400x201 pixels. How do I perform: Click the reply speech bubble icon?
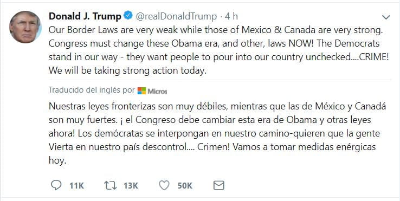[56, 185]
